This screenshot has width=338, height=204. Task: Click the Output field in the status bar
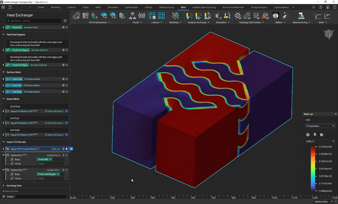(41, 196)
